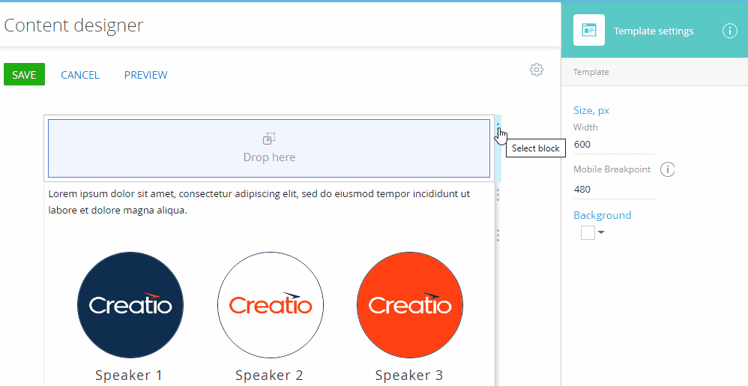The height and width of the screenshot is (386, 748).
Task: Click the Size, px section heading
Action: [x=591, y=111]
